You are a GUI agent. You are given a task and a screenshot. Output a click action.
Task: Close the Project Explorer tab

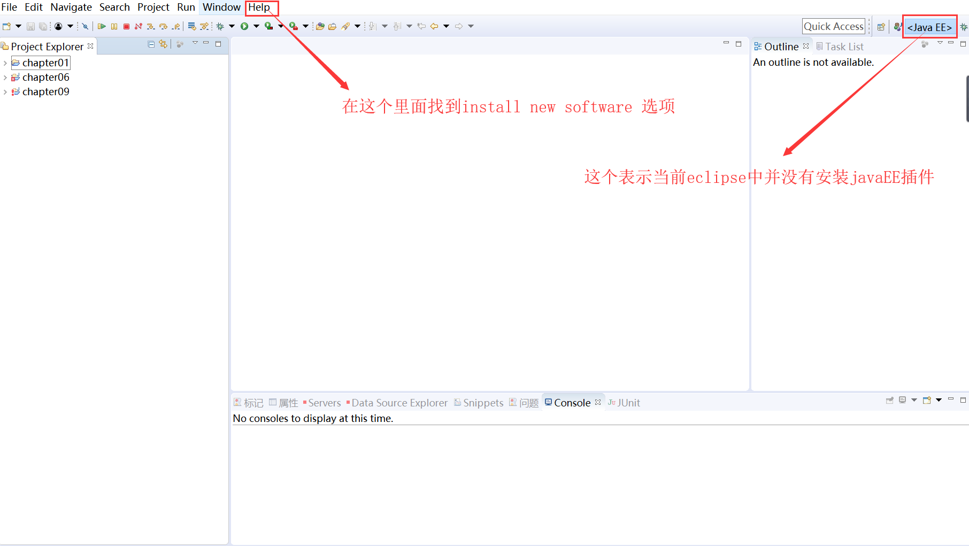pos(90,46)
